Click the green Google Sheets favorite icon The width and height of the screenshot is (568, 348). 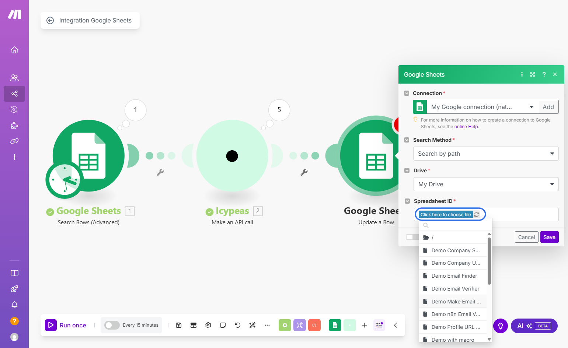point(335,325)
